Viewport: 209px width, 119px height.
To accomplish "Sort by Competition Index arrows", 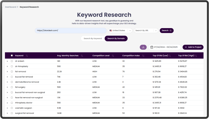I will (143, 56).
